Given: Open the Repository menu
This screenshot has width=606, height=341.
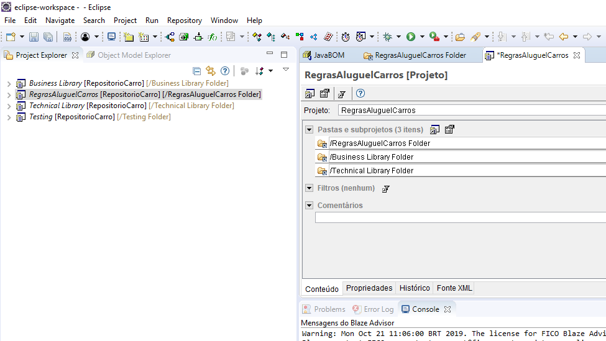Looking at the screenshot, I should point(185,20).
